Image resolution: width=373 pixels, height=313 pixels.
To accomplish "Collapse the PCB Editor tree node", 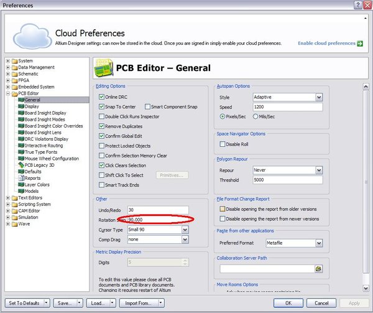I will pyautogui.click(x=8, y=93).
